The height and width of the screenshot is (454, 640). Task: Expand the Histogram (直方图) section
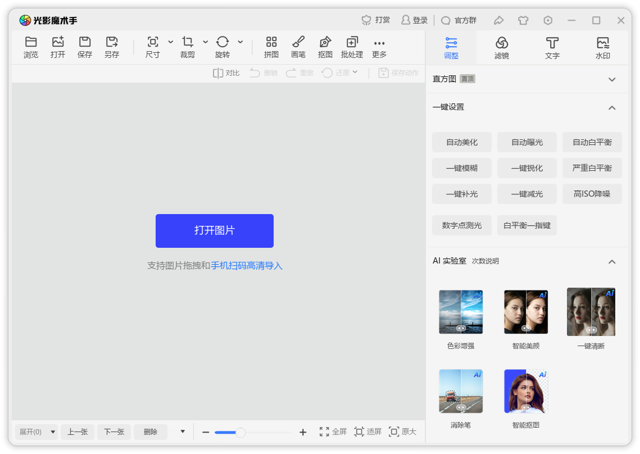point(612,79)
